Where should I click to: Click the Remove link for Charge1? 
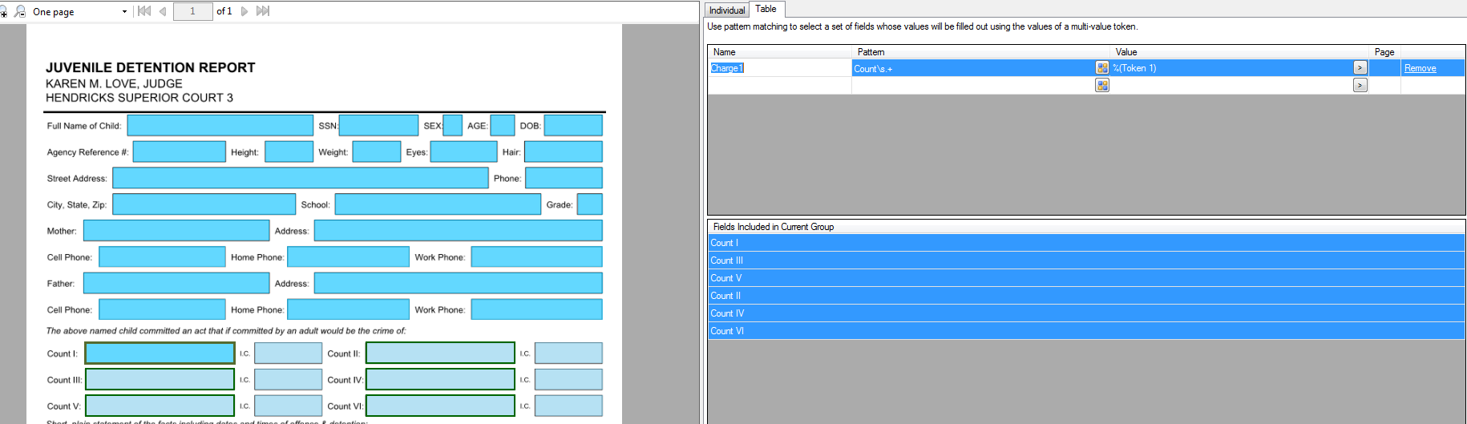(1420, 68)
